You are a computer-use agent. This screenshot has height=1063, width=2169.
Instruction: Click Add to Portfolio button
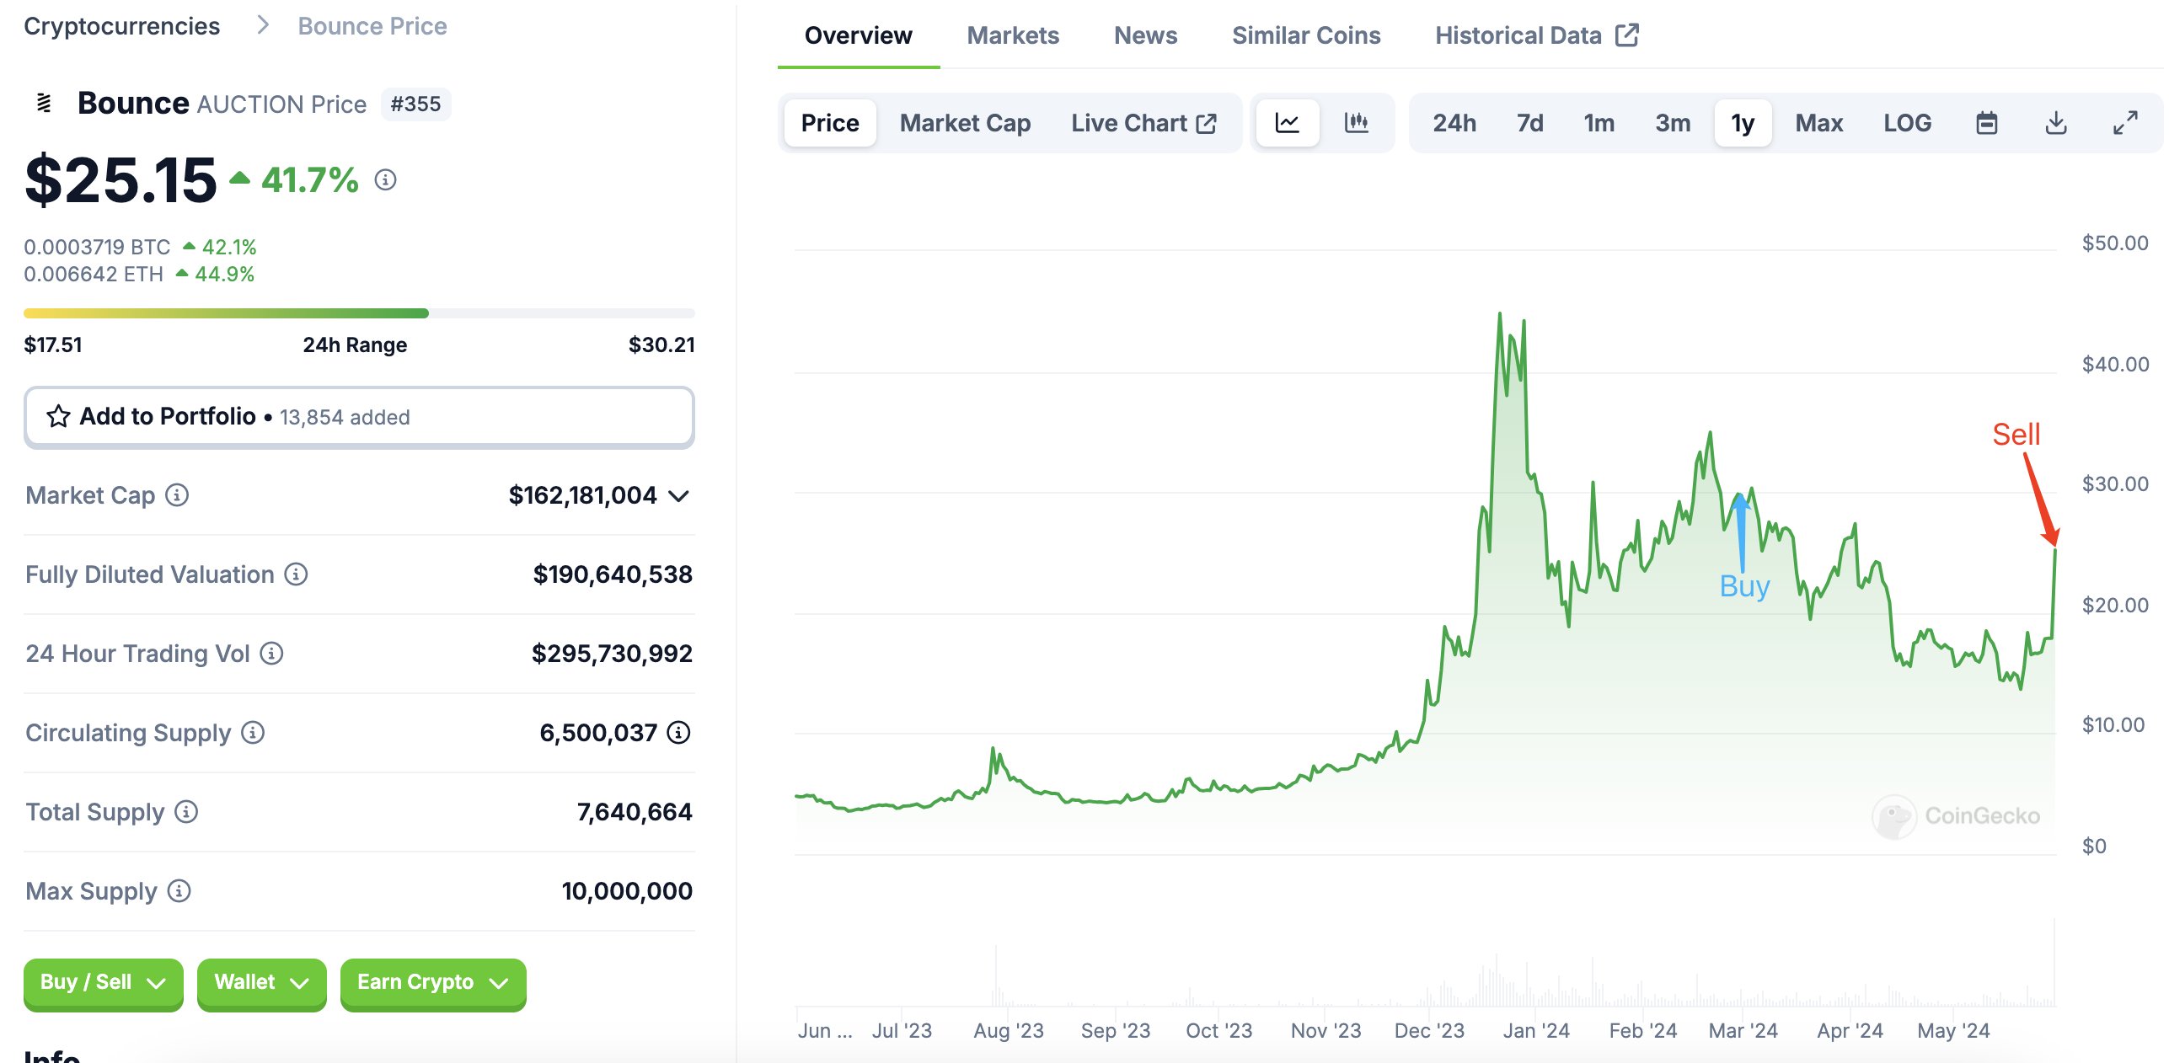[x=359, y=416]
